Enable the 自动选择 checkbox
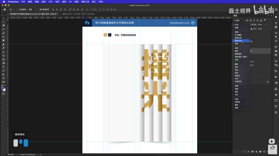Viewport: 279px width, 156px height. (17, 10)
